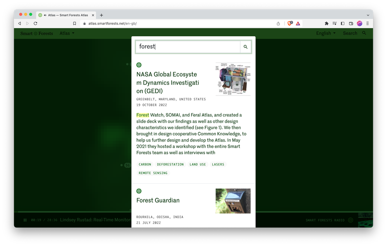Open the Forest Guardian device thumbnail
Screen dimensions: 387x246
tap(233, 201)
